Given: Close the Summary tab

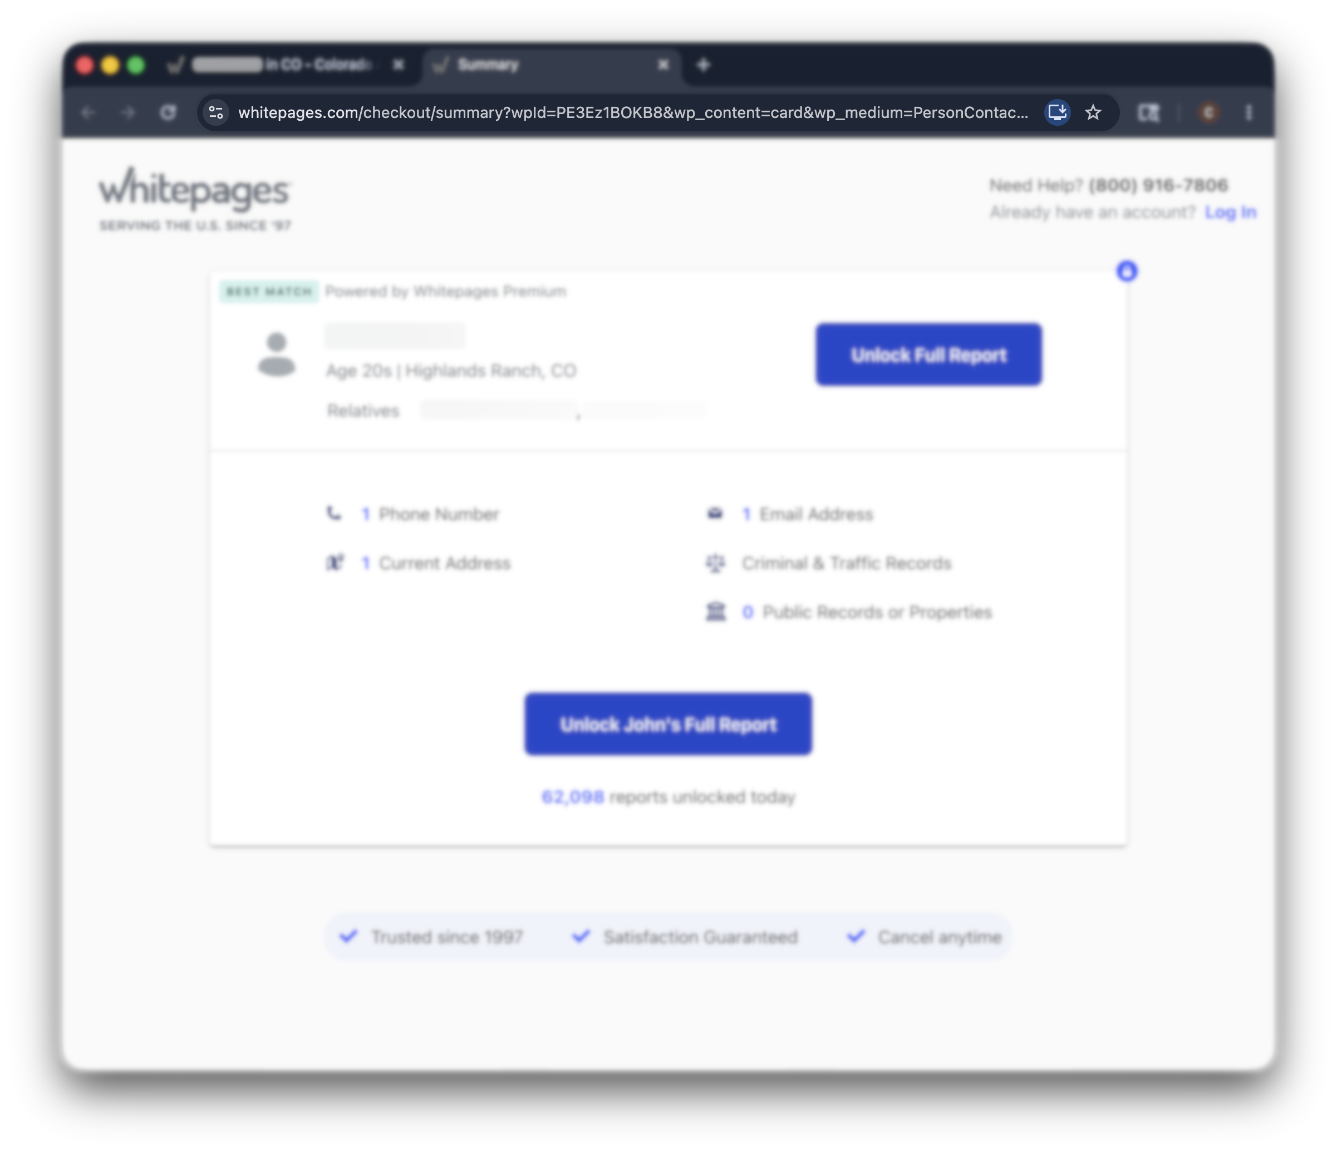Looking at the screenshot, I should point(663,65).
